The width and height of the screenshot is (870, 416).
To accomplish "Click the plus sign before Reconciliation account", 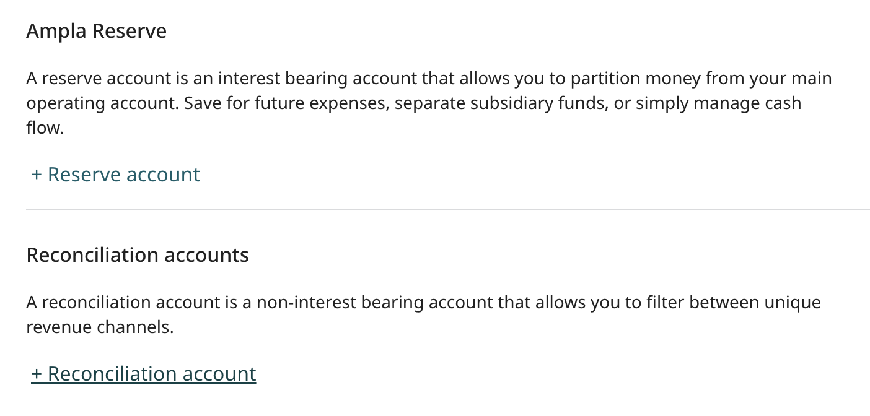I will click(x=37, y=375).
